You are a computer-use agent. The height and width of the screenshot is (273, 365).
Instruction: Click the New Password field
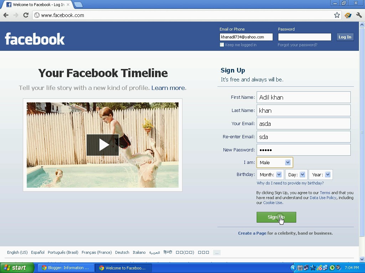pyautogui.click(x=304, y=150)
